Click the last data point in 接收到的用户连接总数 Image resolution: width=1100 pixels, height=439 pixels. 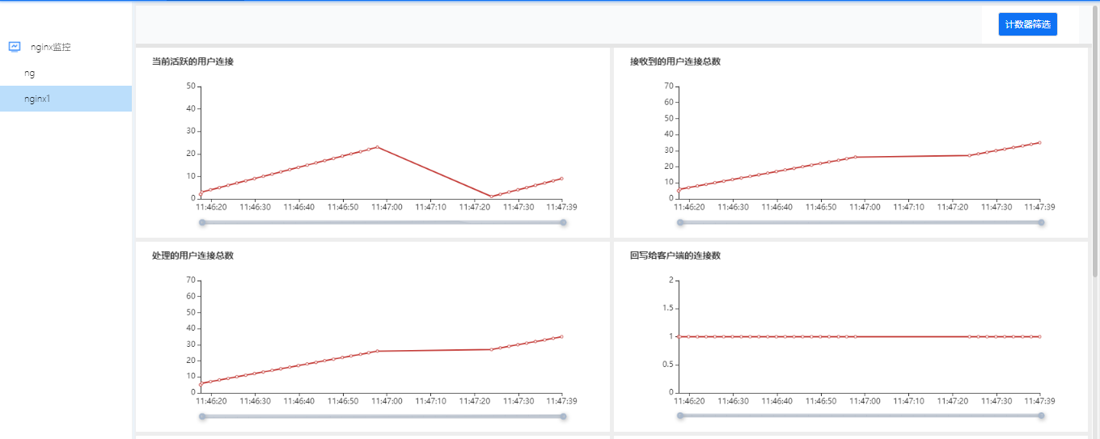pos(1039,142)
